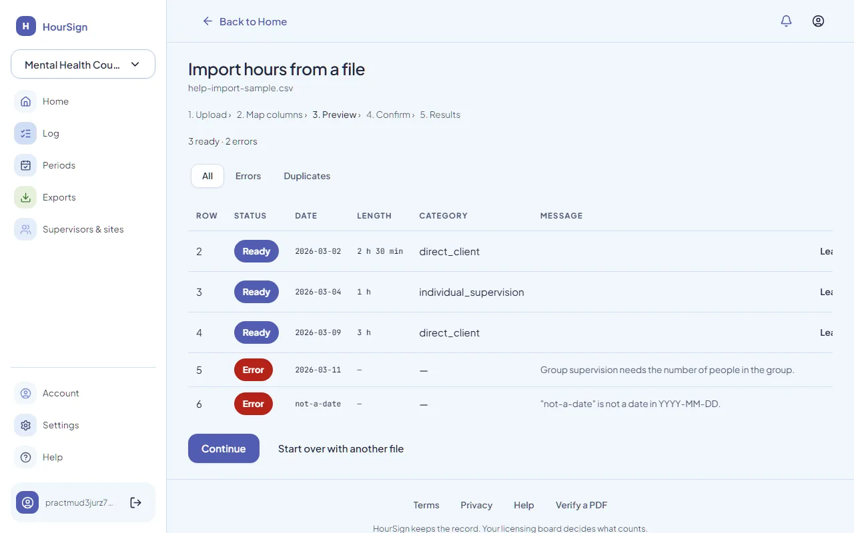Open Help in the sidebar
Viewport: 854px width, 533px height.
click(53, 457)
